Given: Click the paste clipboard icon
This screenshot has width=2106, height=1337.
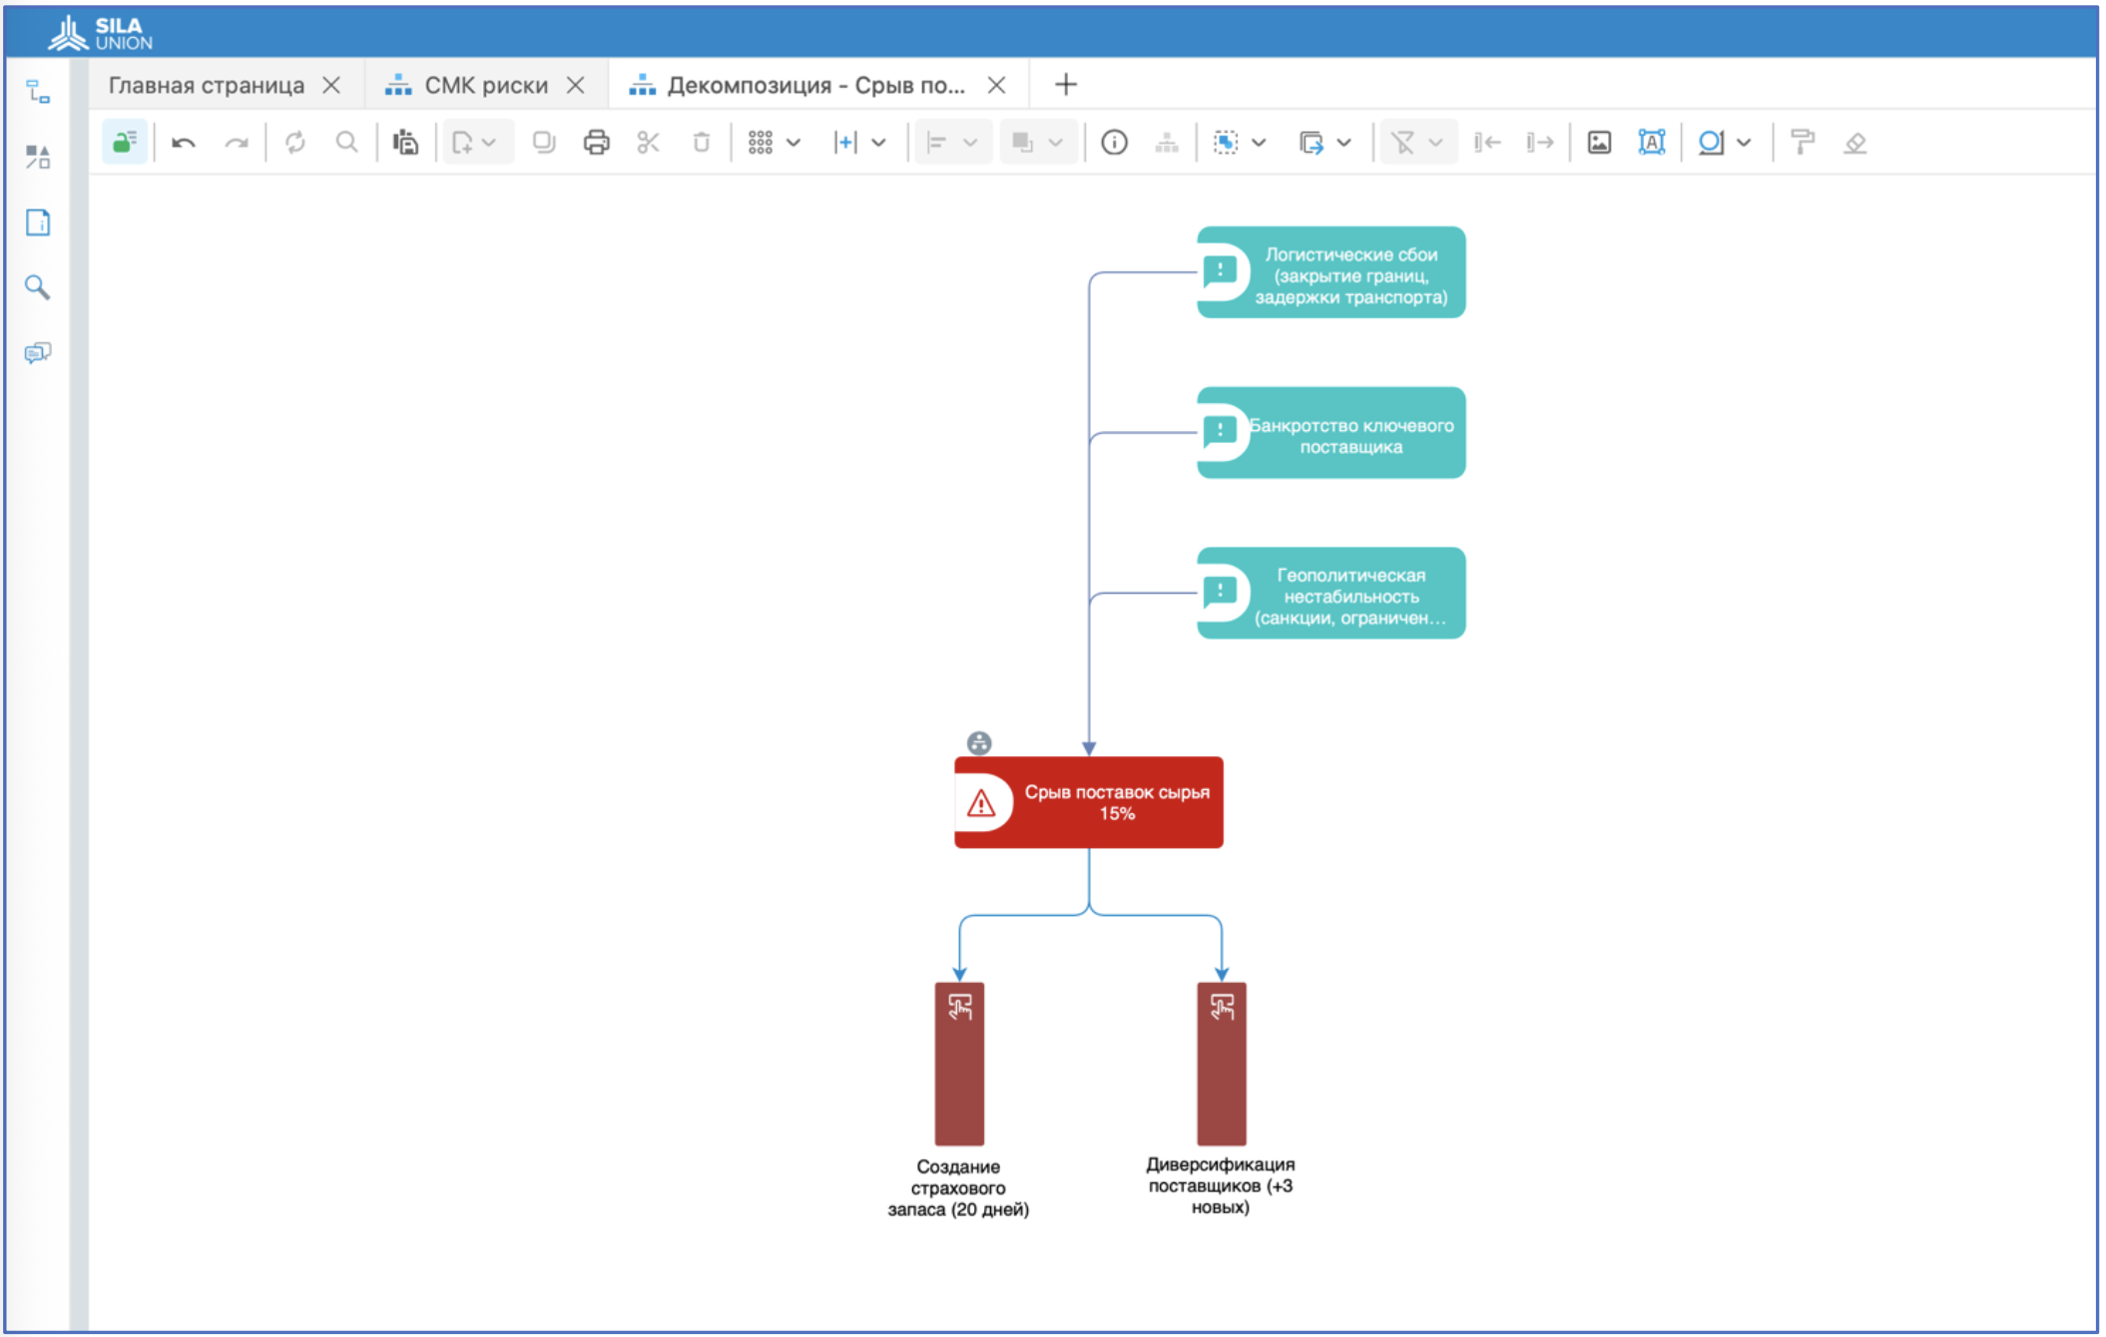Looking at the screenshot, I should pos(405,143).
